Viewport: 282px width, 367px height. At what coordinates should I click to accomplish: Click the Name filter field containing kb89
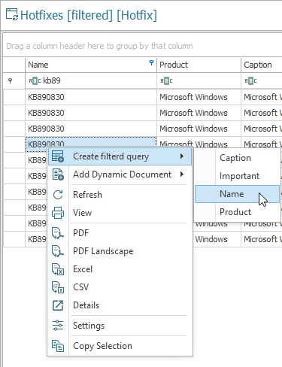click(91, 80)
